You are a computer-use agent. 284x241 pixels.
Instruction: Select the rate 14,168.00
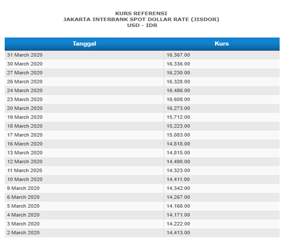178,206
